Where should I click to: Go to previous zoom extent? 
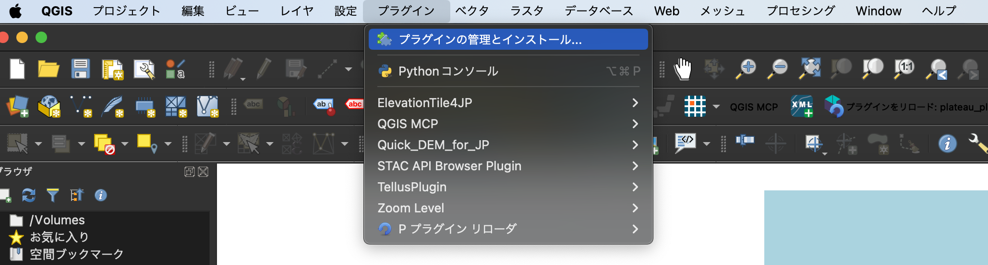936,69
